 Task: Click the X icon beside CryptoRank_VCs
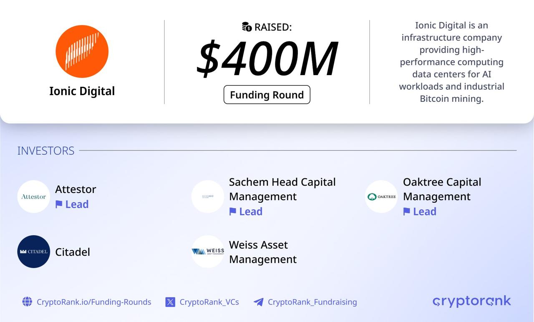pos(170,302)
